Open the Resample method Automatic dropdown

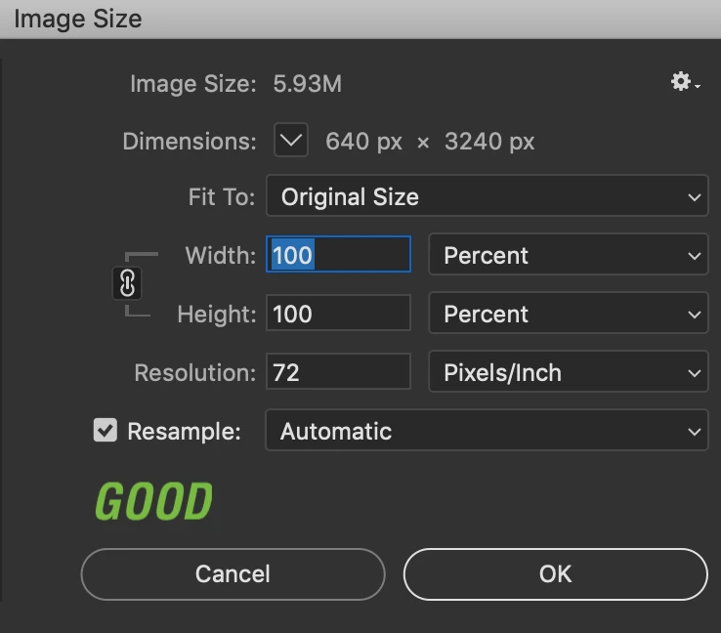click(487, 431)
